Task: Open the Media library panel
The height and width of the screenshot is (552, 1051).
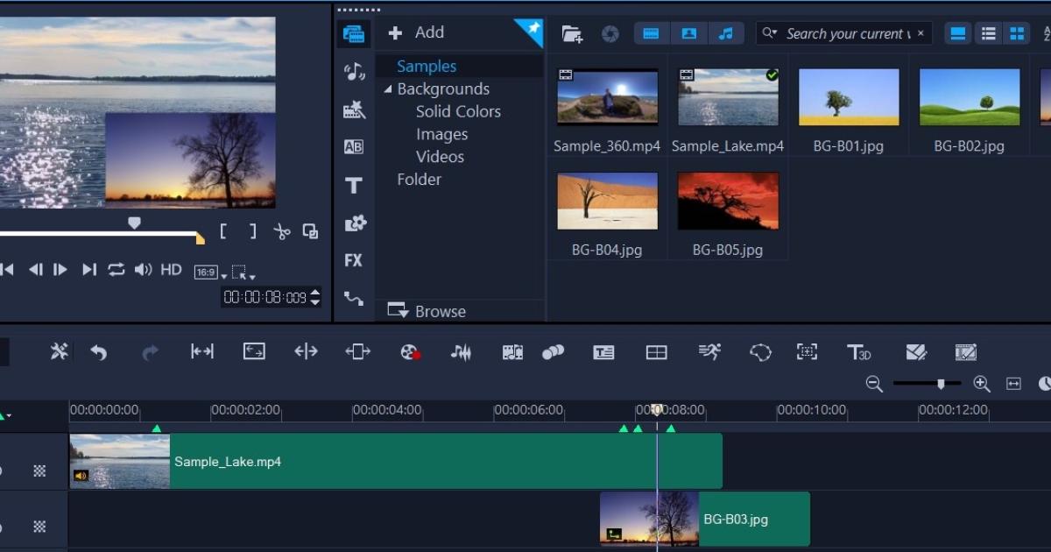Action: click(353, 32)
